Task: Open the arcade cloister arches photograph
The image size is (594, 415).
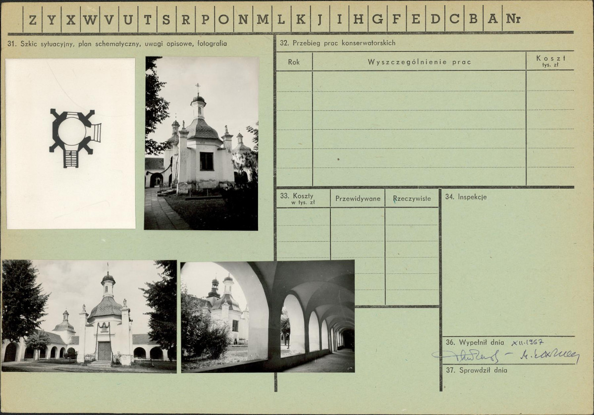Action: coord(268,316)
